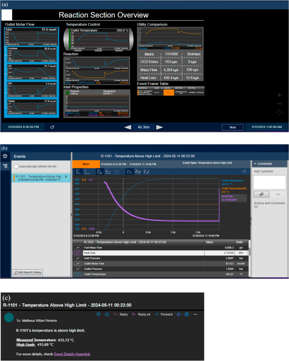289x361 pixels.
Task: Click the Add Comment text box
Action: click(x=269, y=182)
